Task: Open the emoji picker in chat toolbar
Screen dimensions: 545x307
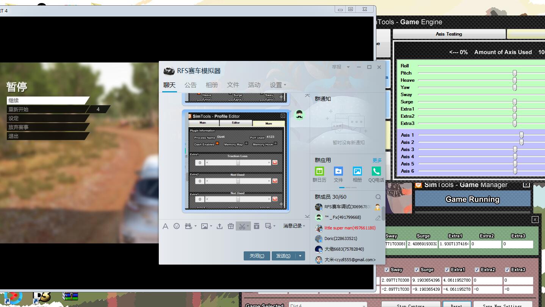Action: coord(177,226)
